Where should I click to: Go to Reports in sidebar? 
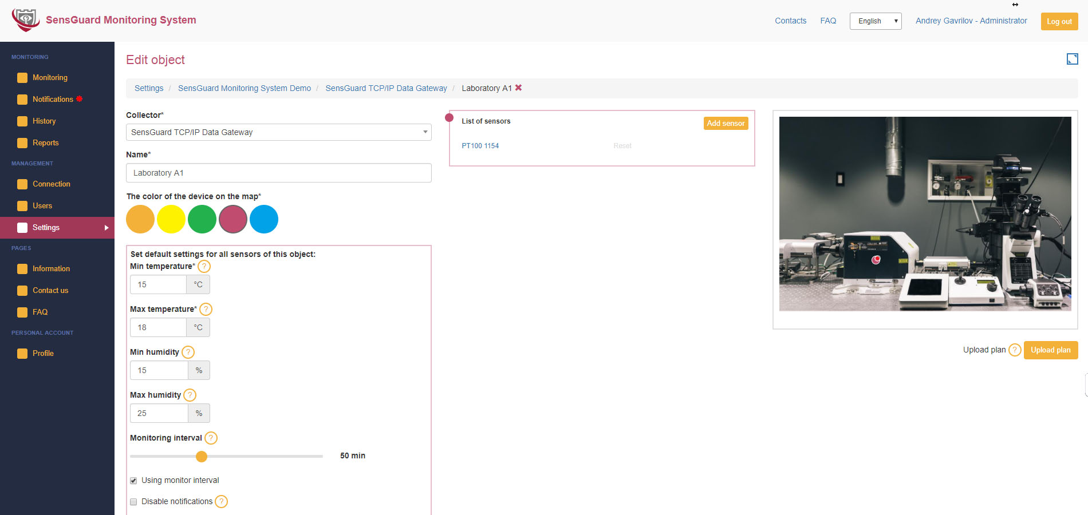click(x=45, y=143)
